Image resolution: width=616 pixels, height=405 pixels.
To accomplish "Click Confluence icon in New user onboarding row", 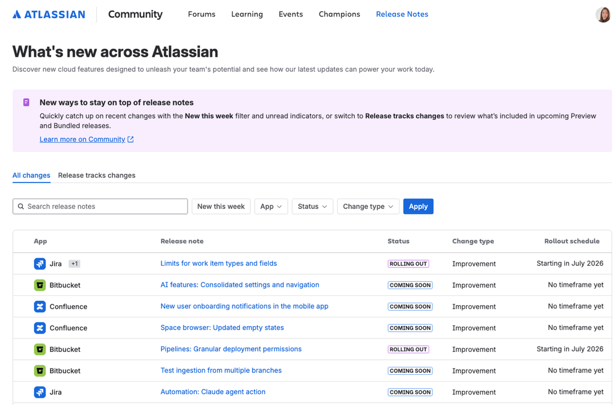I will click(x=39, y=306).
